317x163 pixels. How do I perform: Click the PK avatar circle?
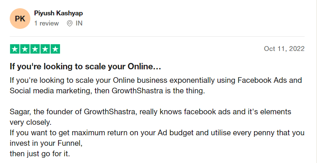click(x=20, y=19)
